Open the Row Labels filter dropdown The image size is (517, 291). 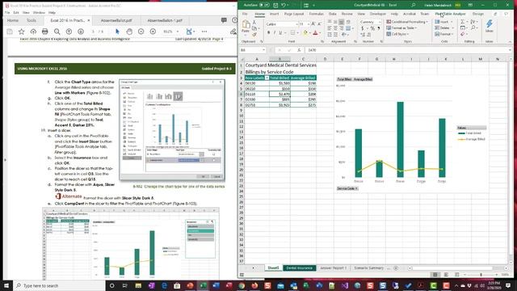pos(267,78)
